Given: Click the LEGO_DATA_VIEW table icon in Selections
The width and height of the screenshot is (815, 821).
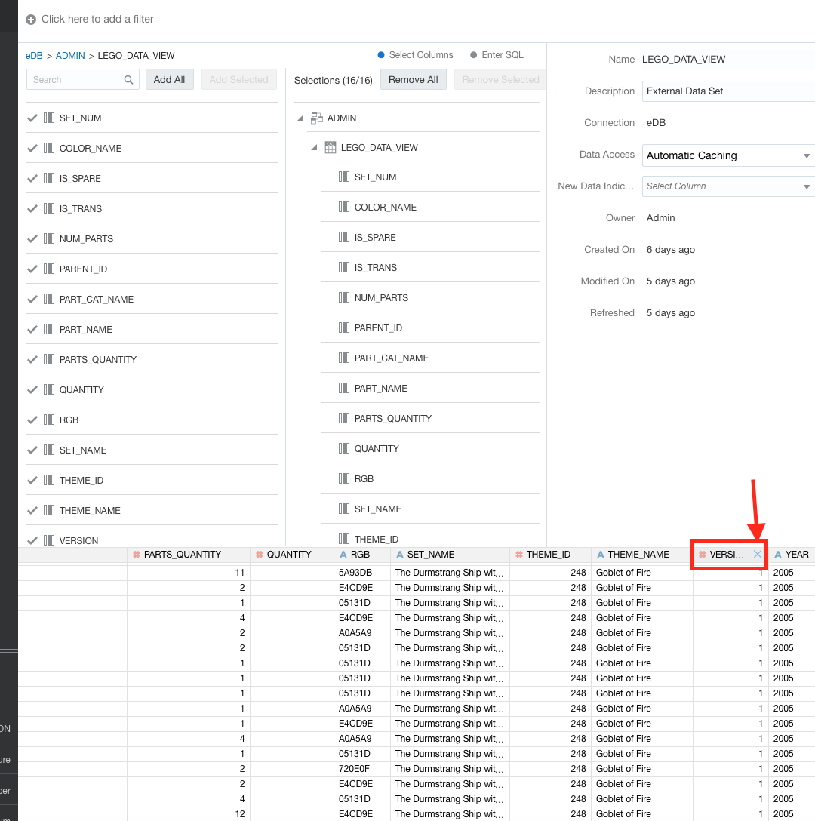Looking at the screenshot, I should tap(330, 147).
